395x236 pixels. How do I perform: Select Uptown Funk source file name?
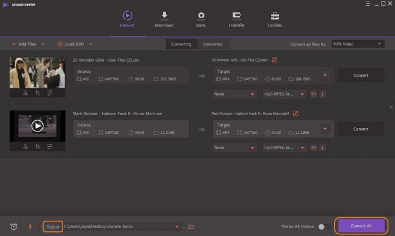117,113
